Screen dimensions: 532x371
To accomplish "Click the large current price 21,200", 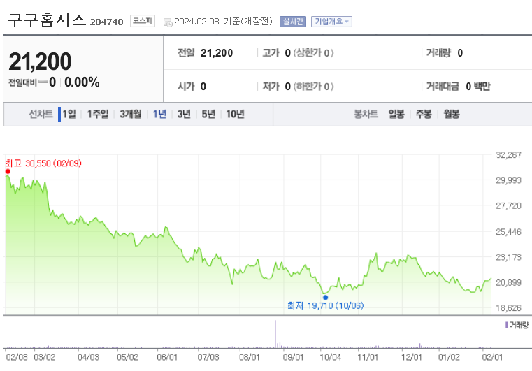I will tap(40, 61).
